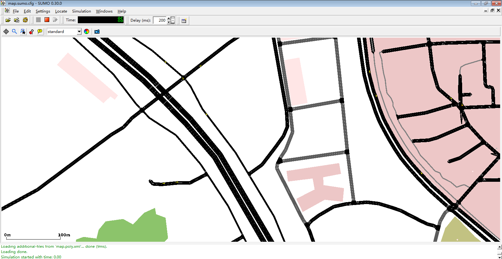Open the Edit menu

pyautogui.click(x=27, y=11)
